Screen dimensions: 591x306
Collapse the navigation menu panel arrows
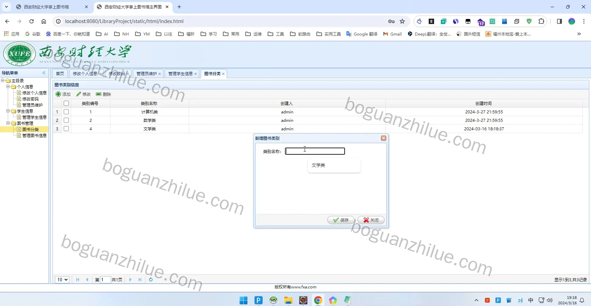[44, 73]
